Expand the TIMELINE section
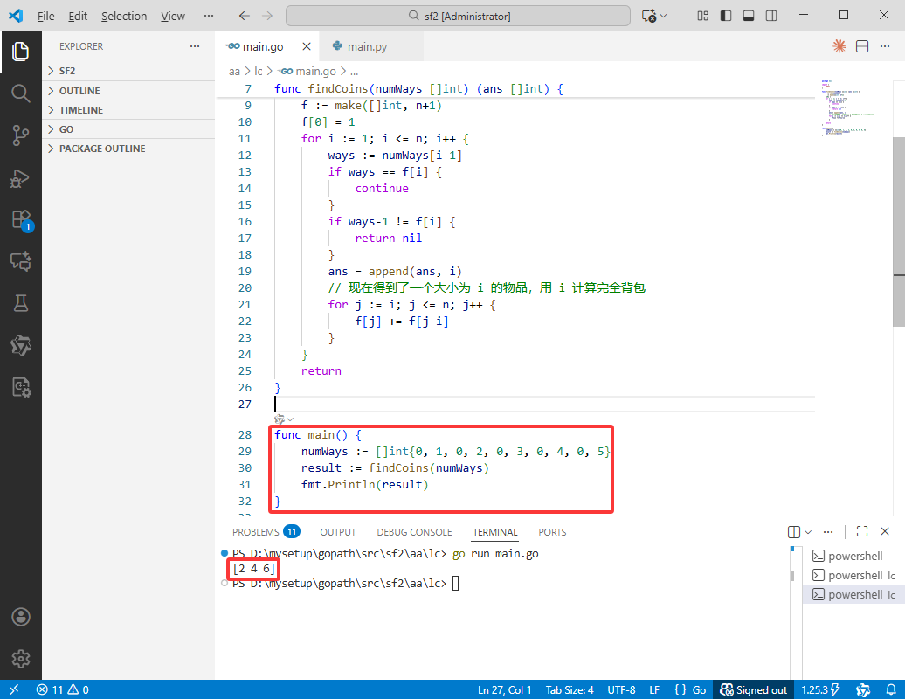Screen dimensions: 905x699 pos(128,110)
